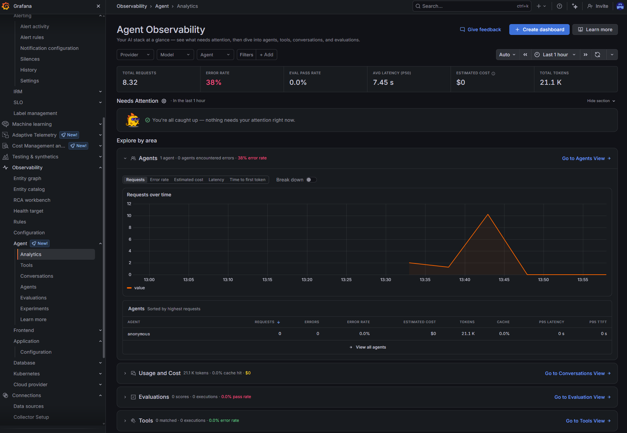627x433 pixels.
Task: Switch to the Latency tab
Action: (216, 180)
